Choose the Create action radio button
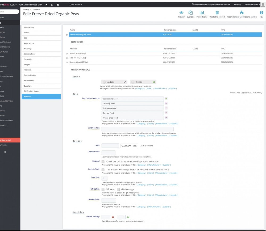 click(x=133, y=82)
